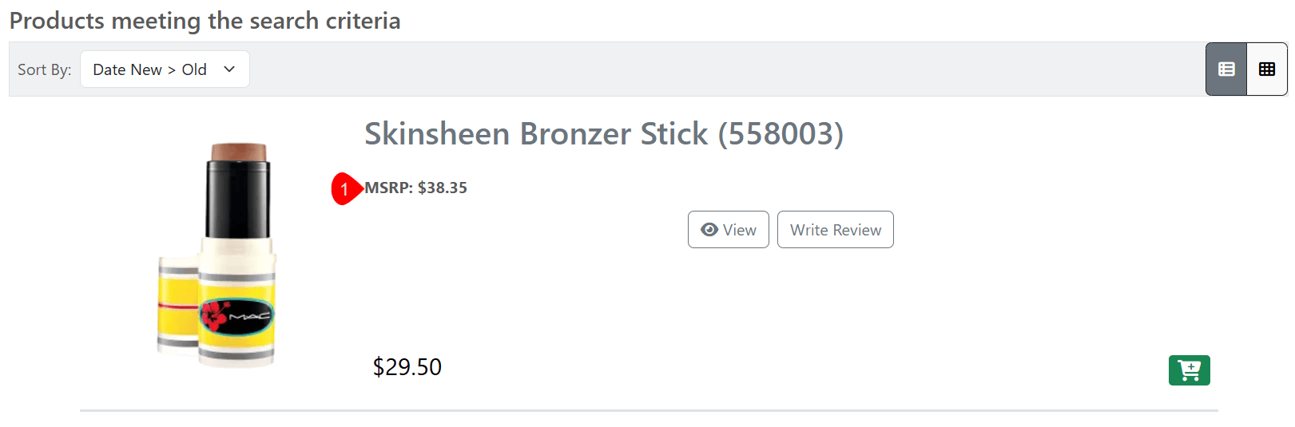Click the 'Sort By:' label

[45, 70]
